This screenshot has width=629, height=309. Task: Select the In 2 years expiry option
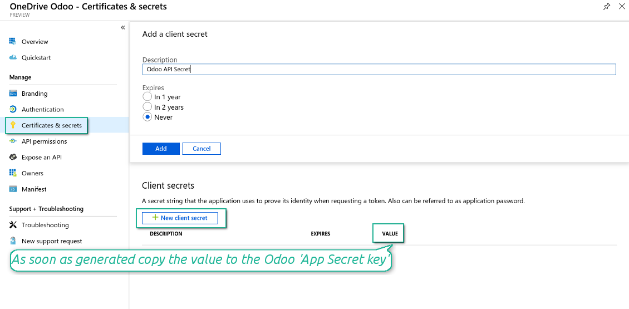pyautogui.click(x=148, y=107)
